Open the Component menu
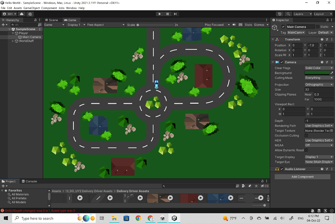The image size is (335, 223). [49, 8]
